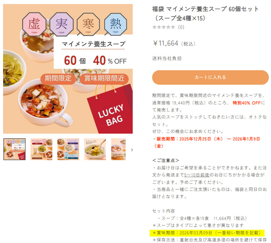
Task: Select the third product thumbnail with three soups
Action: (x=68, y=149)
